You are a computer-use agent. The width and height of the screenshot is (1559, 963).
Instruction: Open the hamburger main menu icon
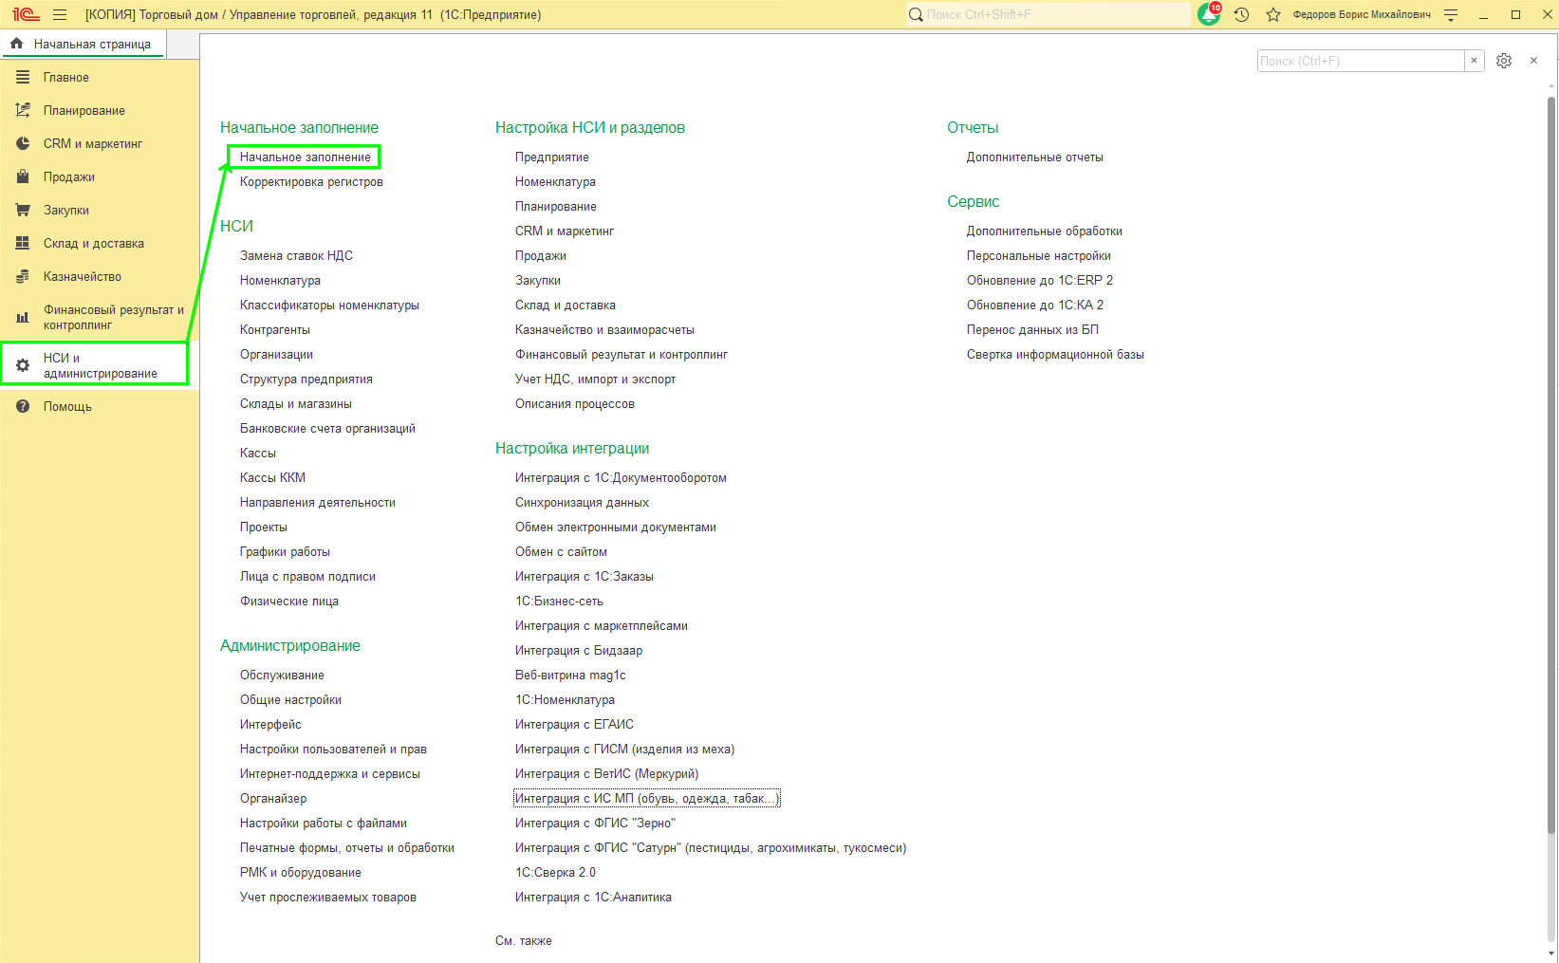[60, 15]
